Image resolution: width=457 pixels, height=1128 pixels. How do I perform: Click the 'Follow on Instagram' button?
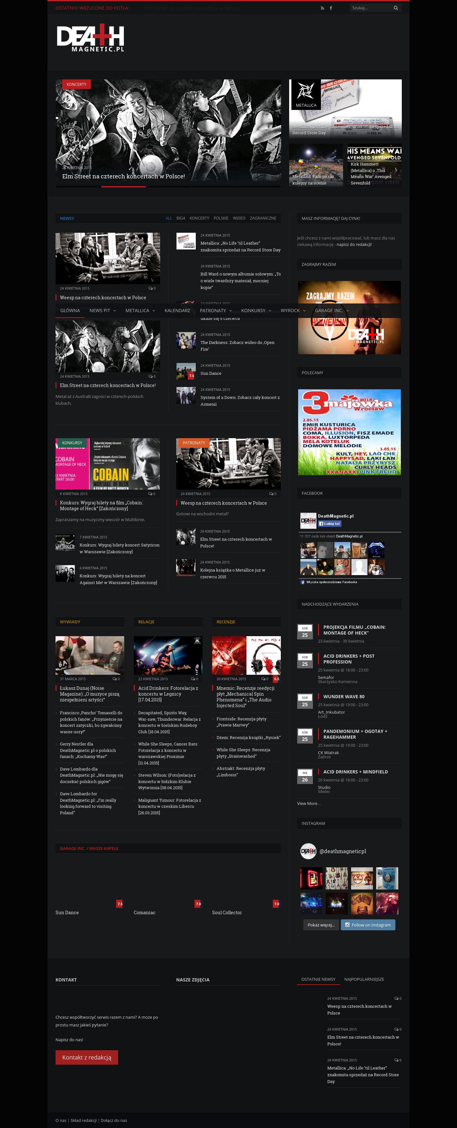coord(368,925)
